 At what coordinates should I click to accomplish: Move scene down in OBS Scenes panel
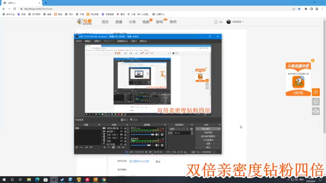click(91, 147)
